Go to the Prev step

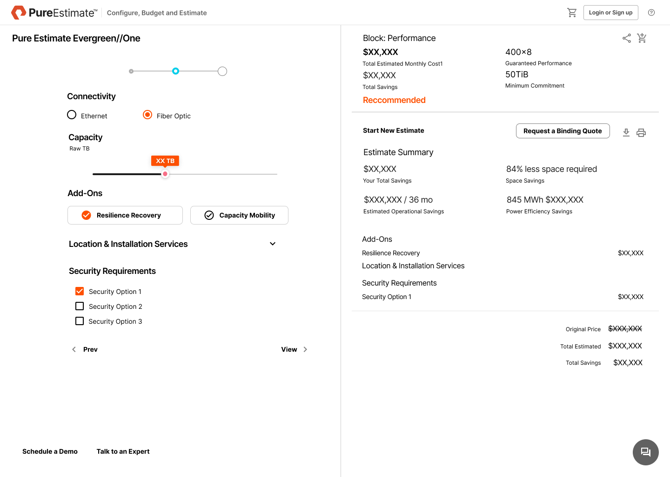click(x=85, y=349)
